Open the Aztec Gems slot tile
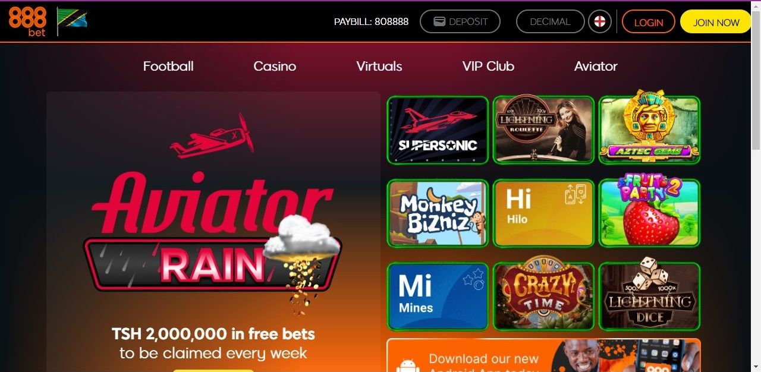Screen dimensions: 761x372 click(649, 130)
